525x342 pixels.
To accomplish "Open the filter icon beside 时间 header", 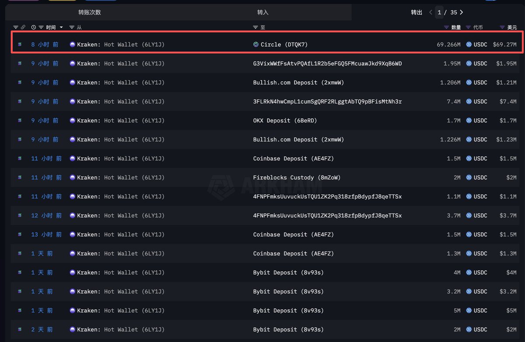I will (41, 27).
